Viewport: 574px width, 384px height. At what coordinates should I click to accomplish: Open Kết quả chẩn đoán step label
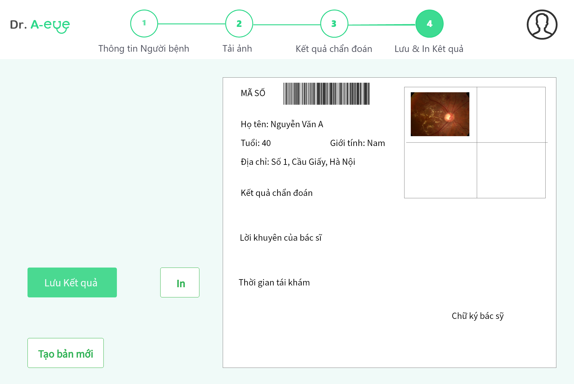pos(334,49)
